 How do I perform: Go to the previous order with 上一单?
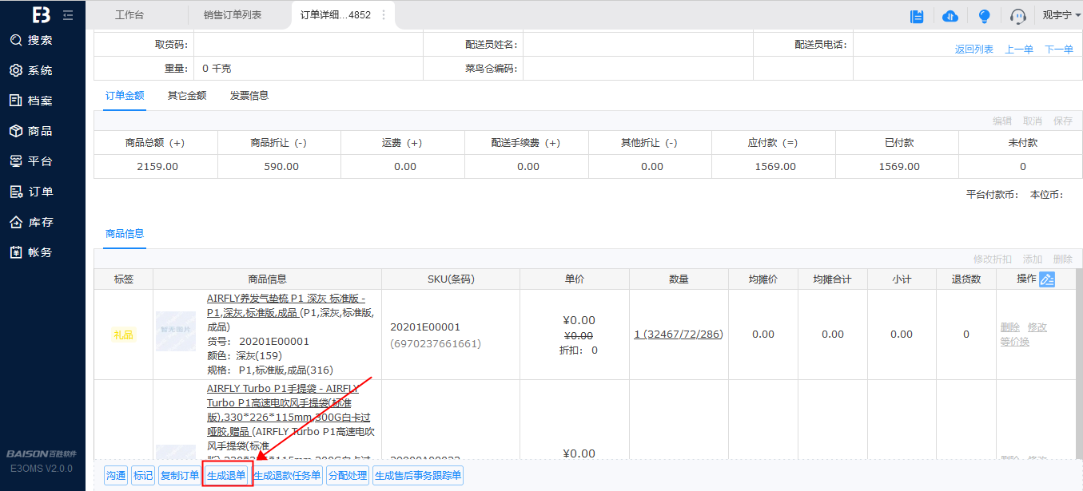(x=1019, y=49)
